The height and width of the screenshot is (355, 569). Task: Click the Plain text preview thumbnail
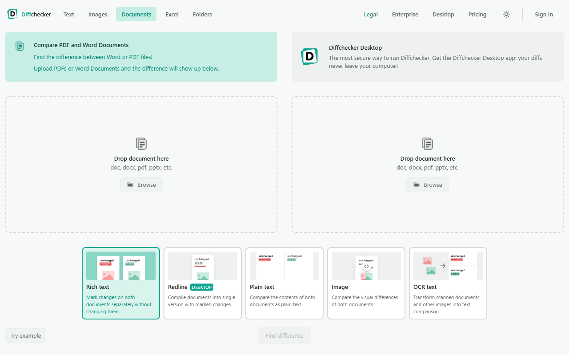tap(284, 266)
